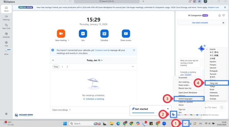The width and height of the screenshot is (229, 127).
Task: Click the Schedule a meeting link
Action: coord(93,99)
